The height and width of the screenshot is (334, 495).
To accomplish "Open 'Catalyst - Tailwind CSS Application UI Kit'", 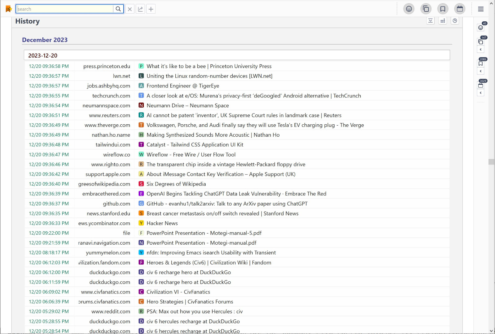I will coord(195,145).
